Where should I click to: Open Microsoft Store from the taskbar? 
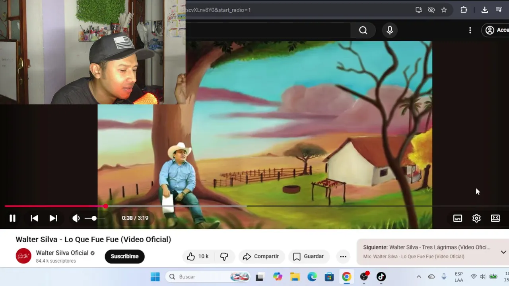[329, 277]
